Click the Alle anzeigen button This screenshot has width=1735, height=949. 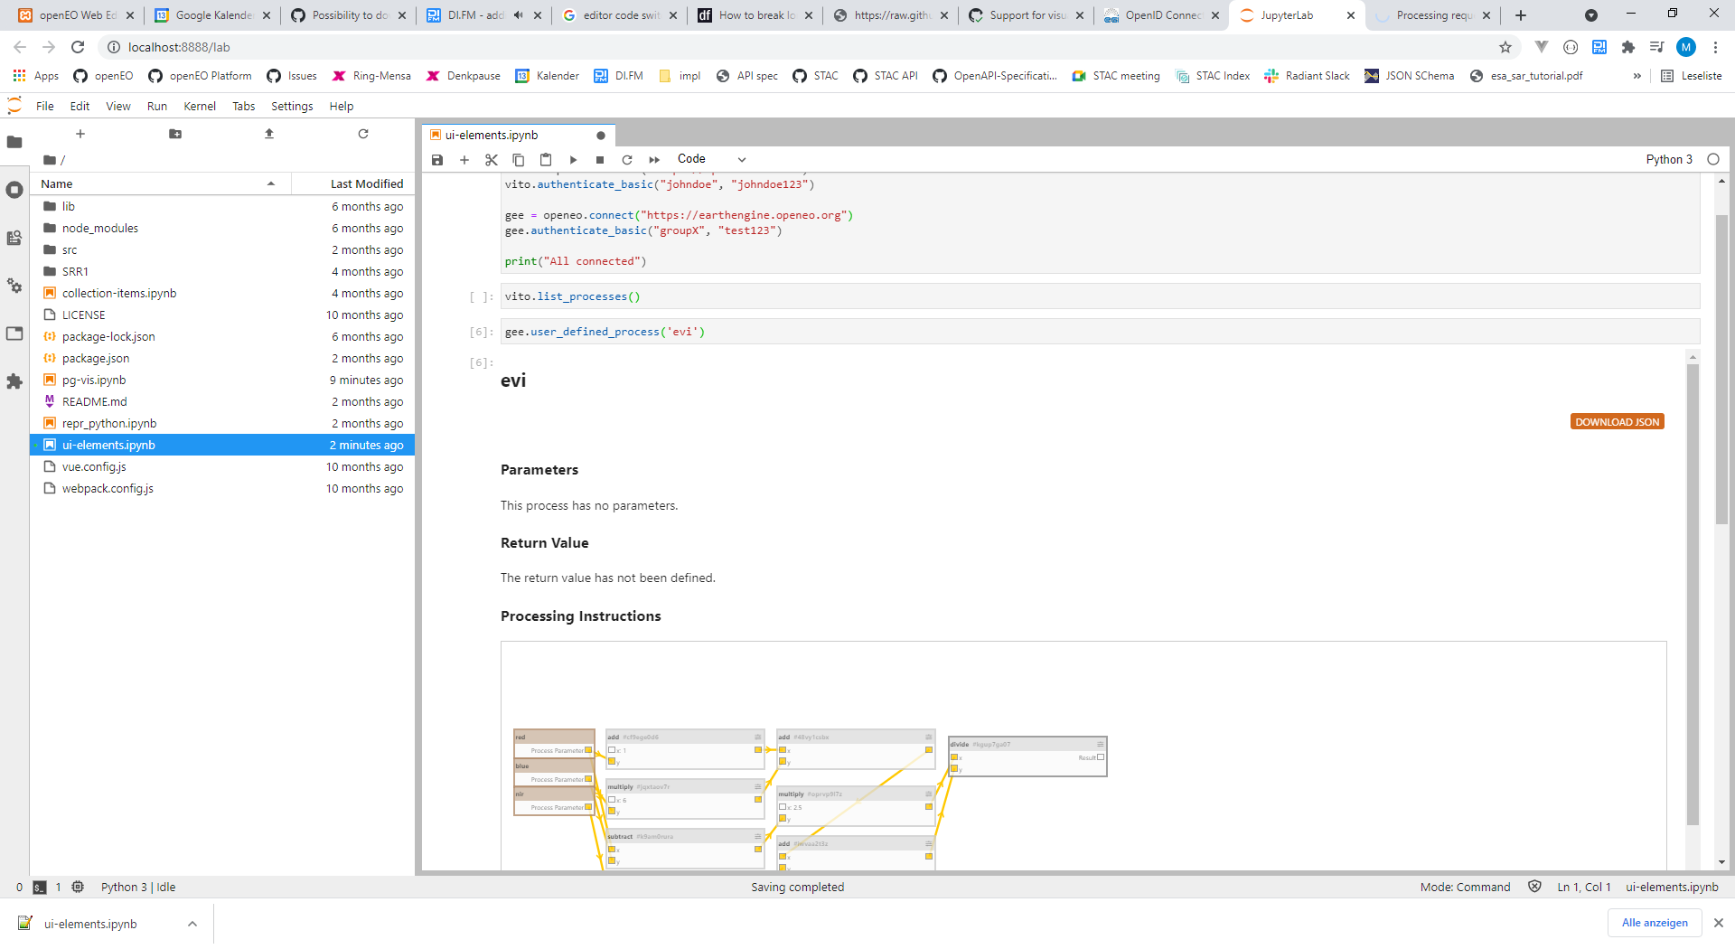tap(1654, 923)
